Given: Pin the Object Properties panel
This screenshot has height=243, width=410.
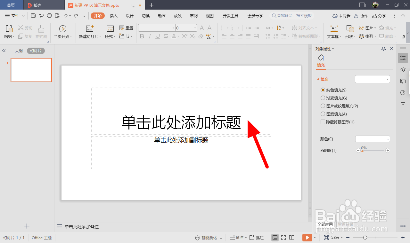Looking at the screenshot, I should point(383,49).
